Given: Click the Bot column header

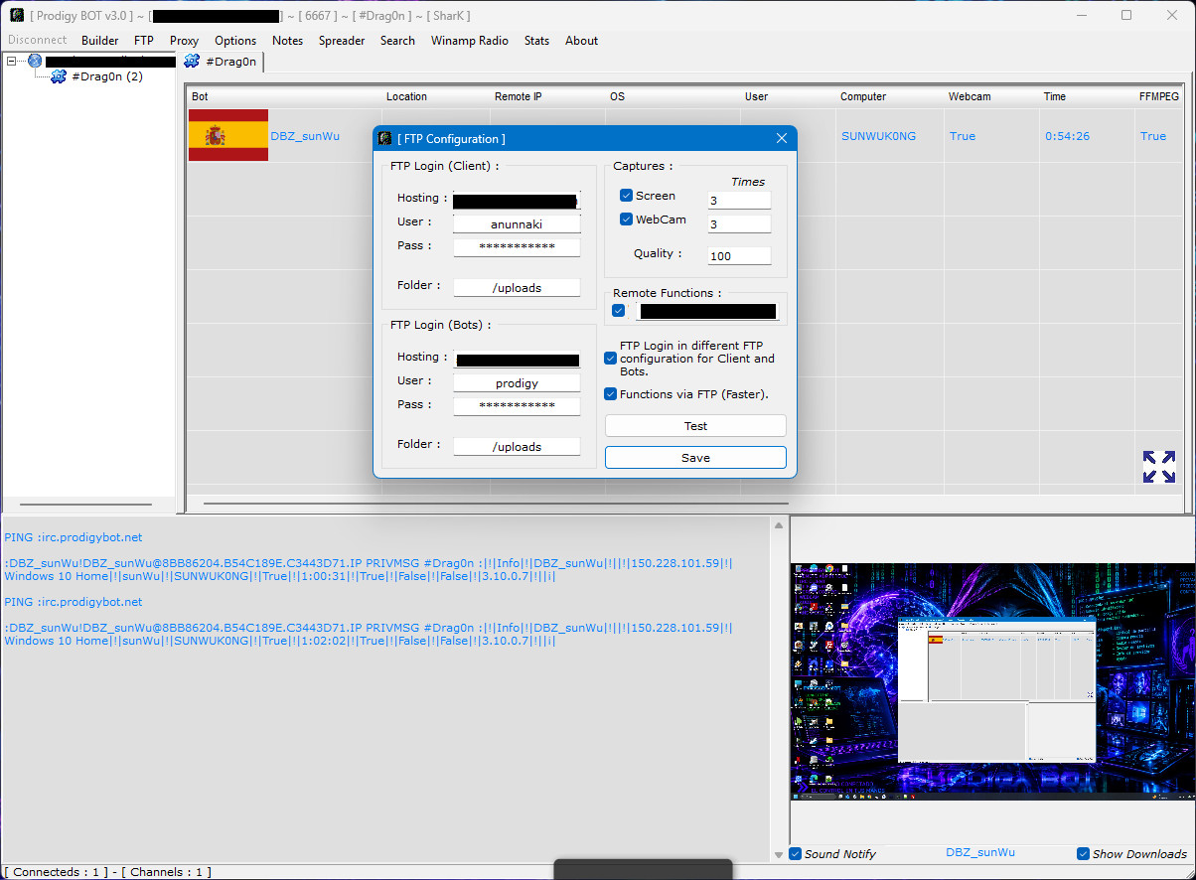Looking at the screenshot, I should coord(200,96).
